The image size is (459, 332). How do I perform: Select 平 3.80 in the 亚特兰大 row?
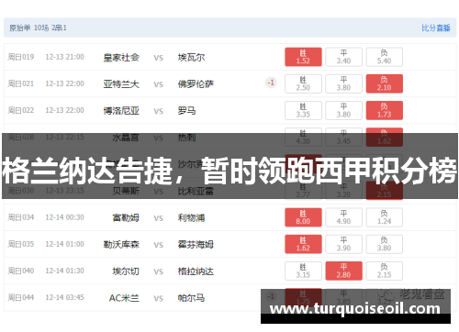pyautogui.click(x=343, y=83)
